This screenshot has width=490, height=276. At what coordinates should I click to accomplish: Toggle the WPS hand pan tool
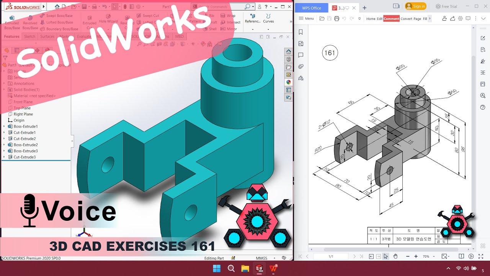point(395,256)
